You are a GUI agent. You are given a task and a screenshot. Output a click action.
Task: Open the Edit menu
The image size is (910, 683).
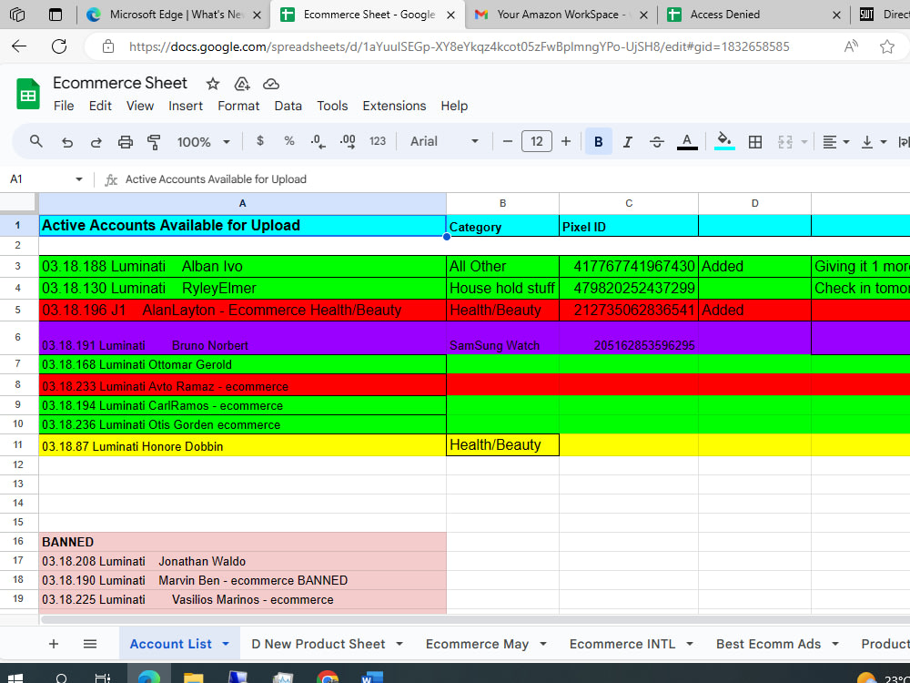pos(100,106)
